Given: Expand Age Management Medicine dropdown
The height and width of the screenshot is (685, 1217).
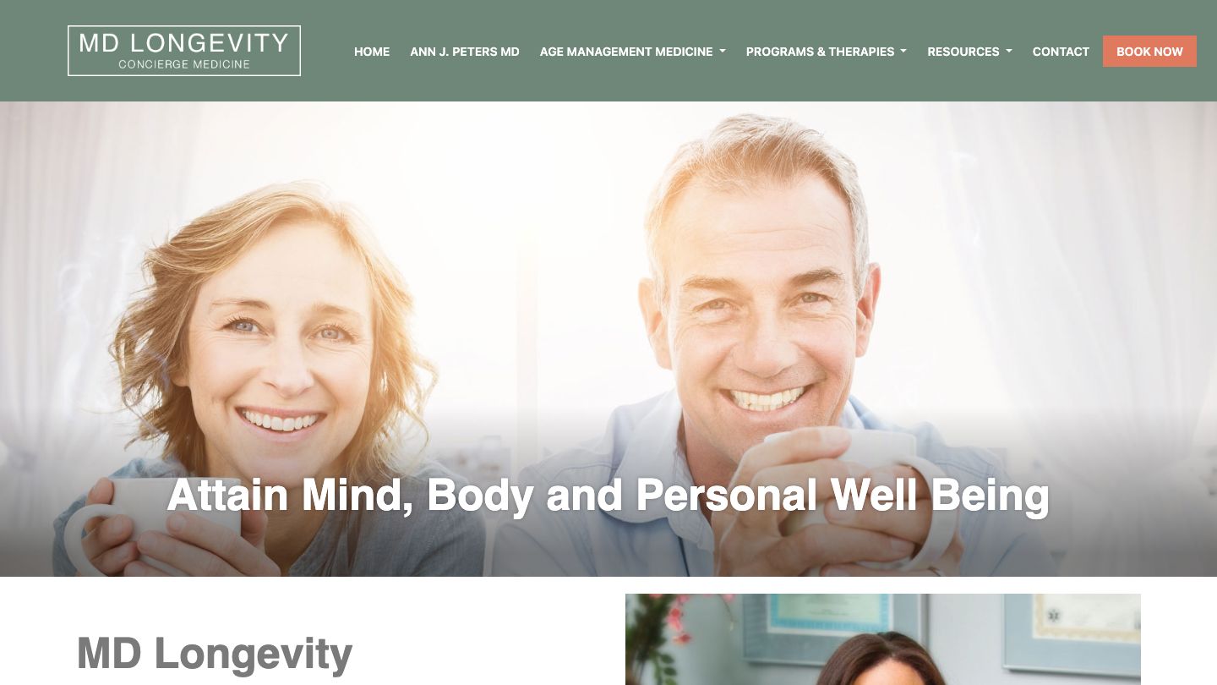Looking at the screenshot, I should (x=633, y=52).
